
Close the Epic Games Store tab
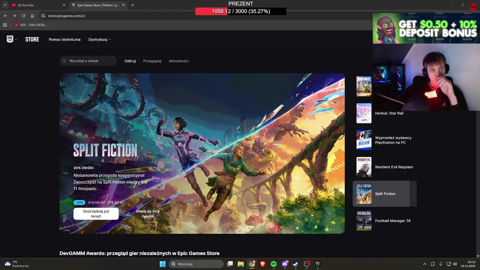tap(123, 5)
